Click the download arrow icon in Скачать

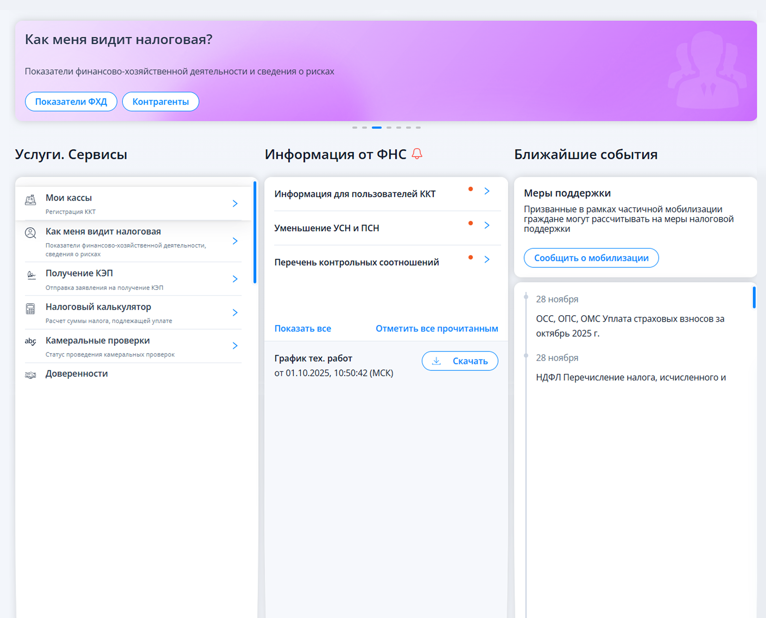point(436,361)
